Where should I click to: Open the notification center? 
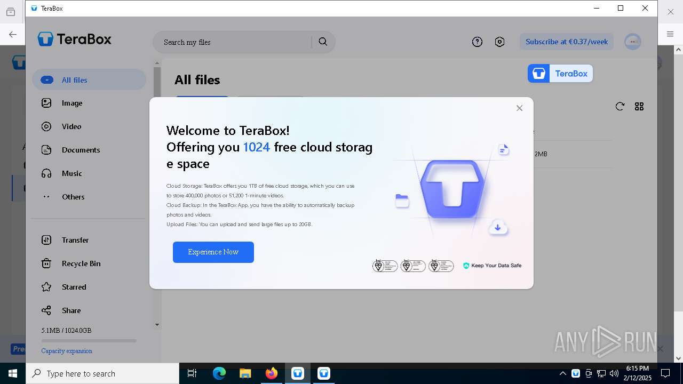[665, 373]
